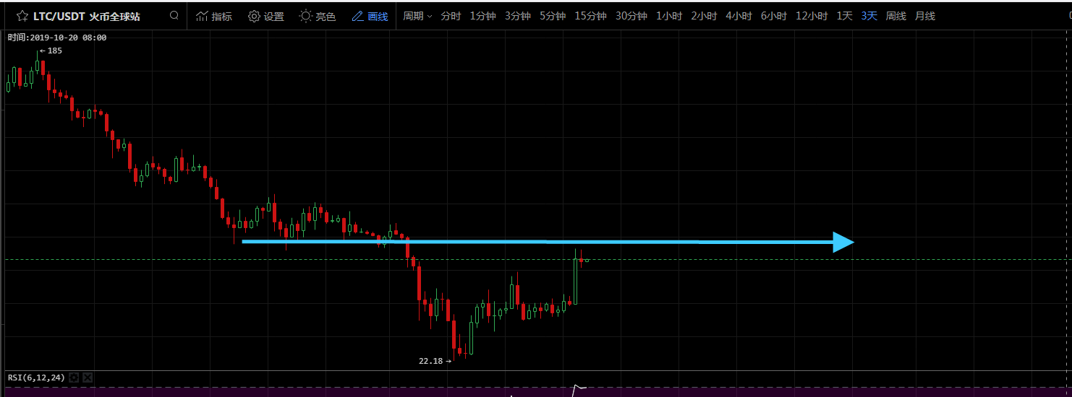Open the symbol search magnifier
The width and height of the screenshot is (1072, 397).
[x=174, y=15]
